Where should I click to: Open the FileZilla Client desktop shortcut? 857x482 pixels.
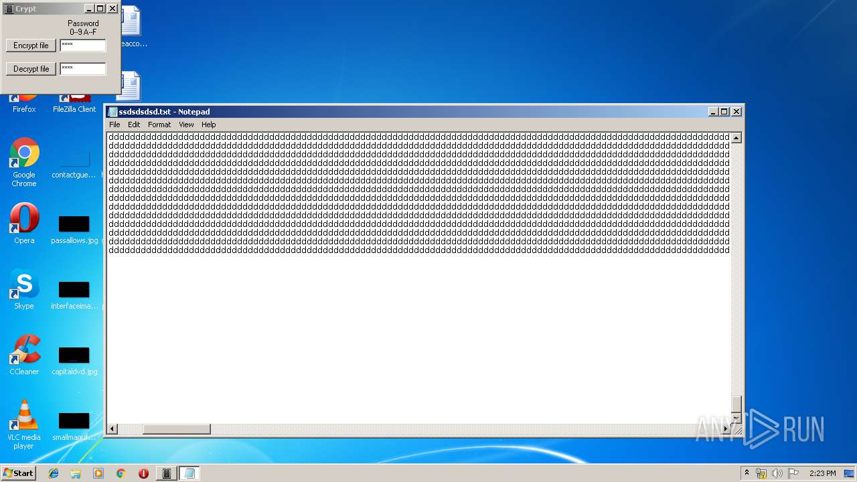[x=74, y=104]
